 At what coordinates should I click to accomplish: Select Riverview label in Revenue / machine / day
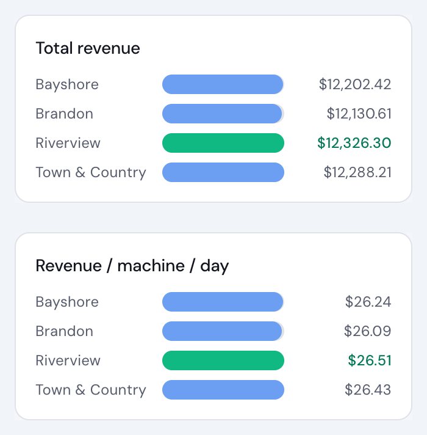(68, 360)
